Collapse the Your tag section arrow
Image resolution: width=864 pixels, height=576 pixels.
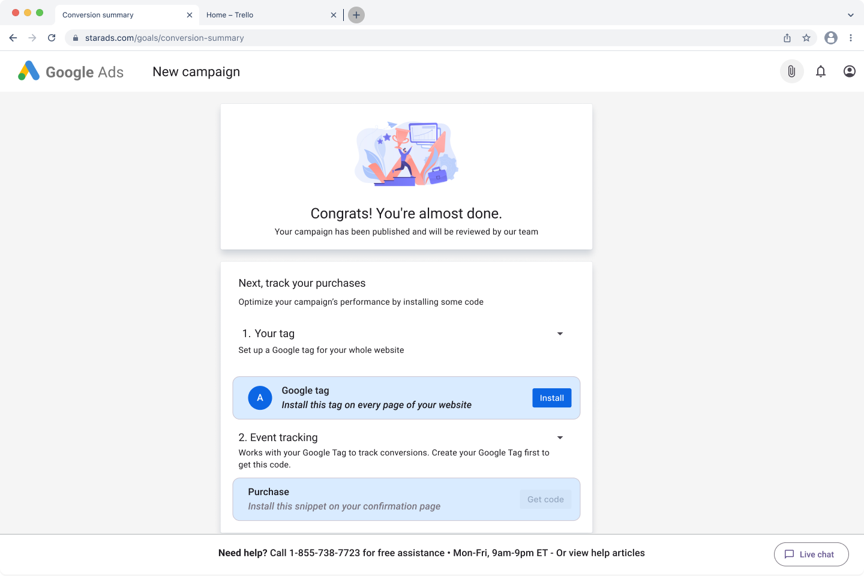pos(560,334)
